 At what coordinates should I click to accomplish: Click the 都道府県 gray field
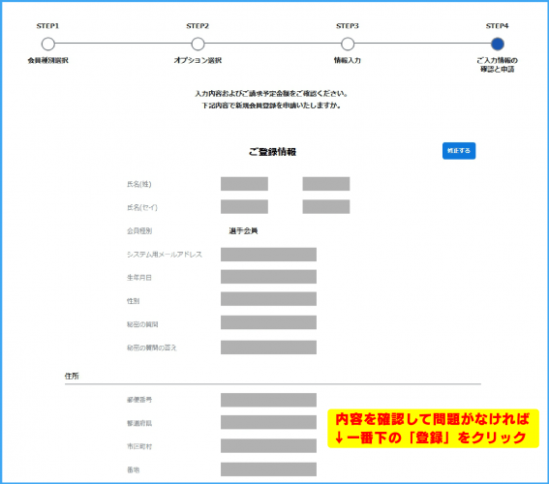(x=268, y=422)
